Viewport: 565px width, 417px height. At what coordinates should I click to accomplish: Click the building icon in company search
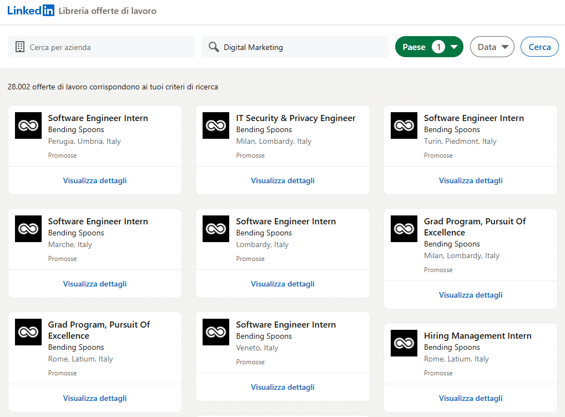20,47
